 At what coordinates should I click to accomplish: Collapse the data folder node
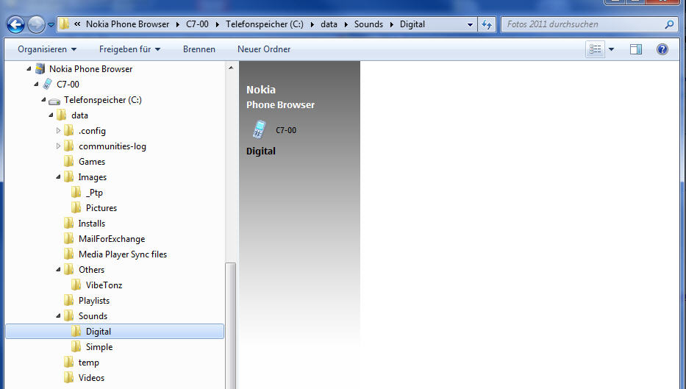click(51, 115)
